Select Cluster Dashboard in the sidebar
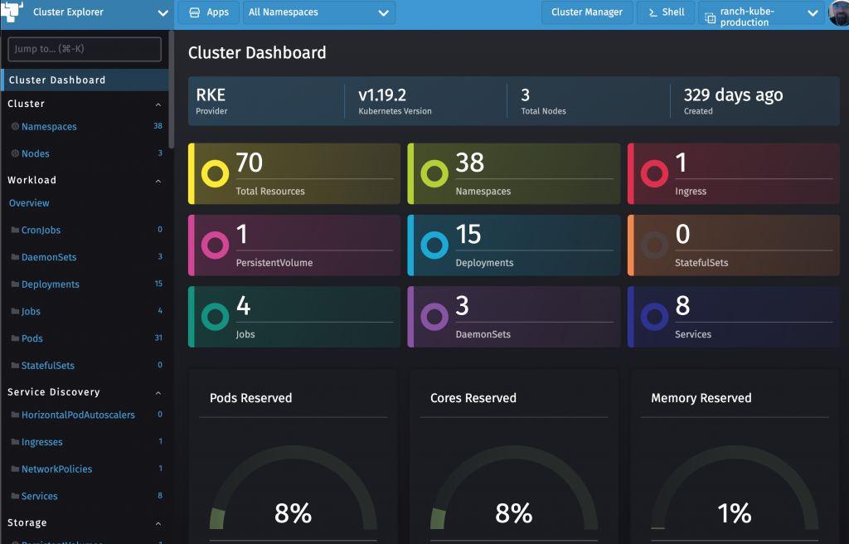The image size is (849, 544). 57,80
